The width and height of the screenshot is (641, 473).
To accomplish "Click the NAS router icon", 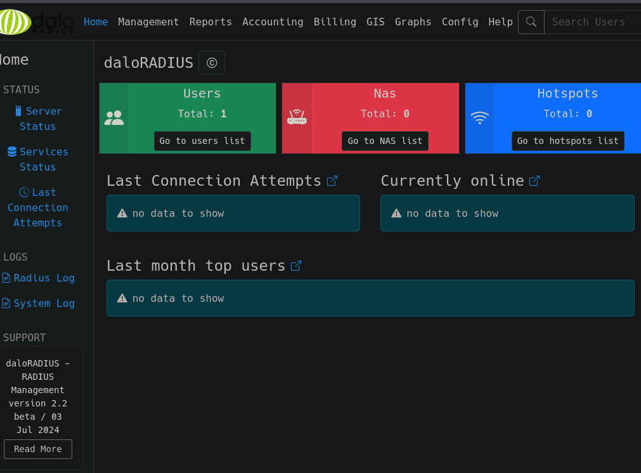I will [297, 117].
